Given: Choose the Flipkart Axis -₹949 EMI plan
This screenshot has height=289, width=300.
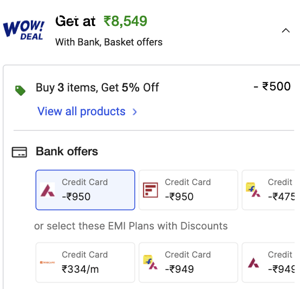Looking at the screenshot, I should [x=188, y=262].
